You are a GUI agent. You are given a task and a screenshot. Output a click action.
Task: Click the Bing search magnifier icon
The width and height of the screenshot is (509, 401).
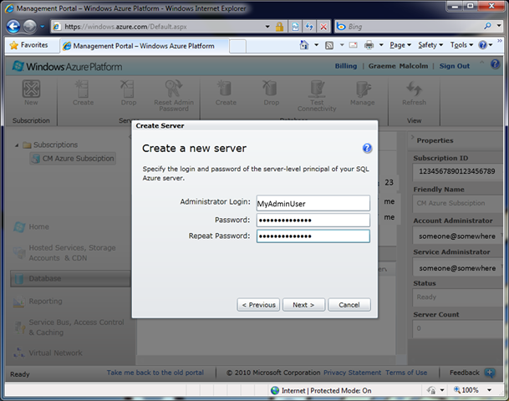[x=487, y=26]
